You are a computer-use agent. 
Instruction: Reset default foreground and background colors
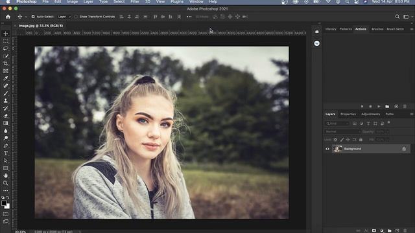[x=3, y=197]
